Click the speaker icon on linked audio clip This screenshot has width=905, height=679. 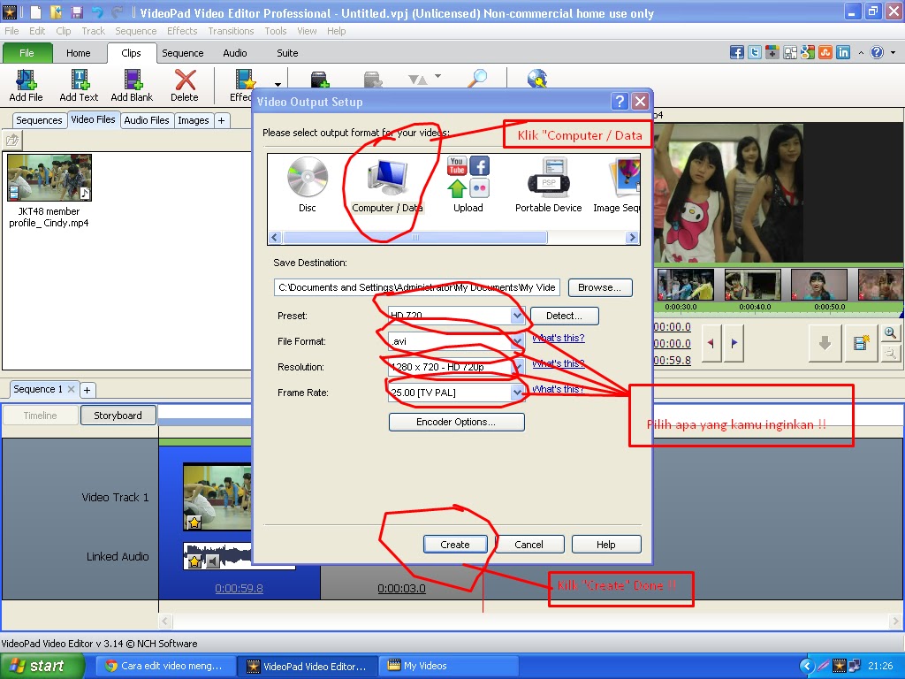[213, 561]
